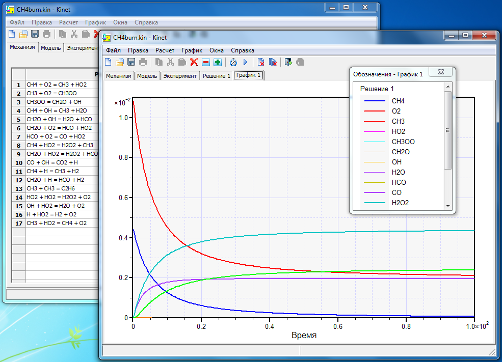This screenshot has height=362, width=502.
Task: Click the HO2 label in the legend
Action: pos(398,131)
